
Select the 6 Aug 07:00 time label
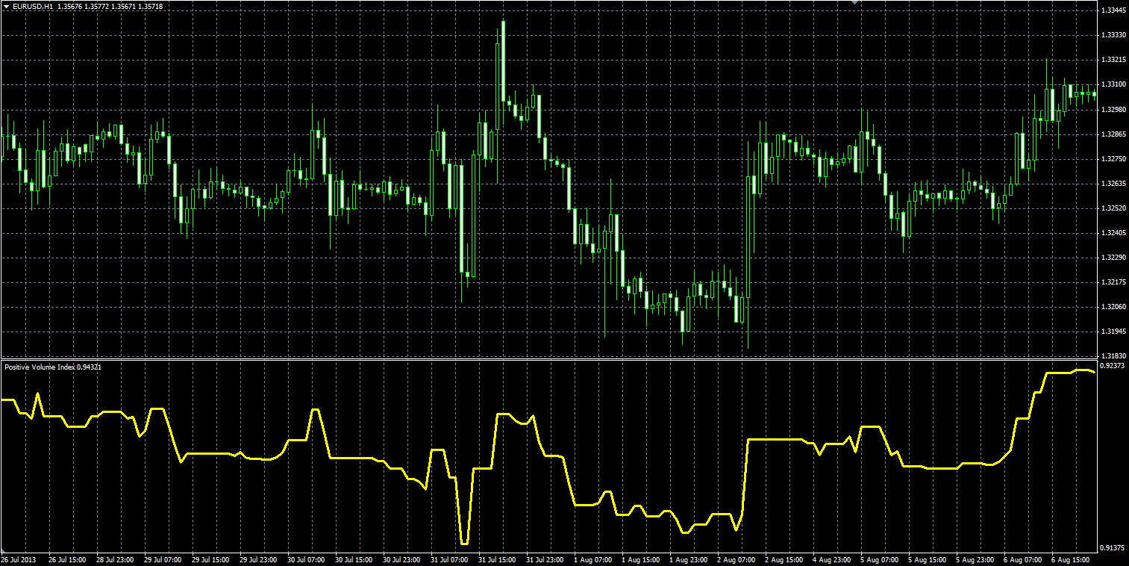(x=1022, y=559)
